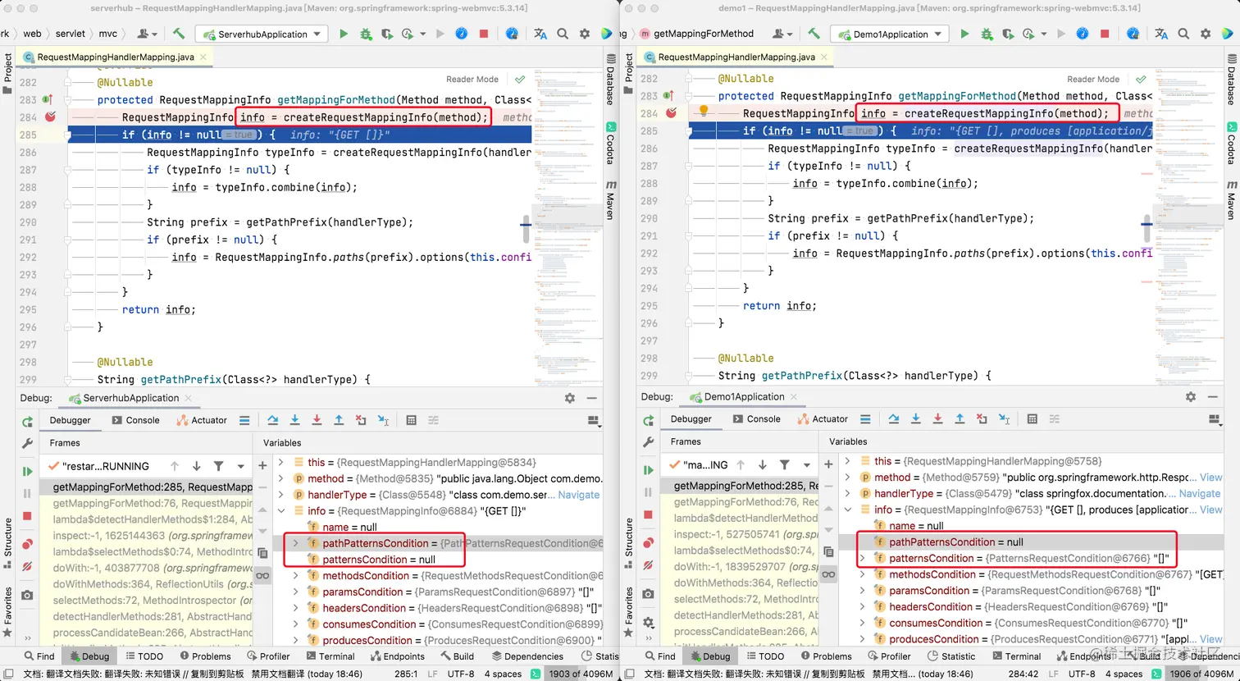Screen dimensions: 1240x681
Task: Switch to Console tab in serverhub debugger
Action: (x=134, y=420)
